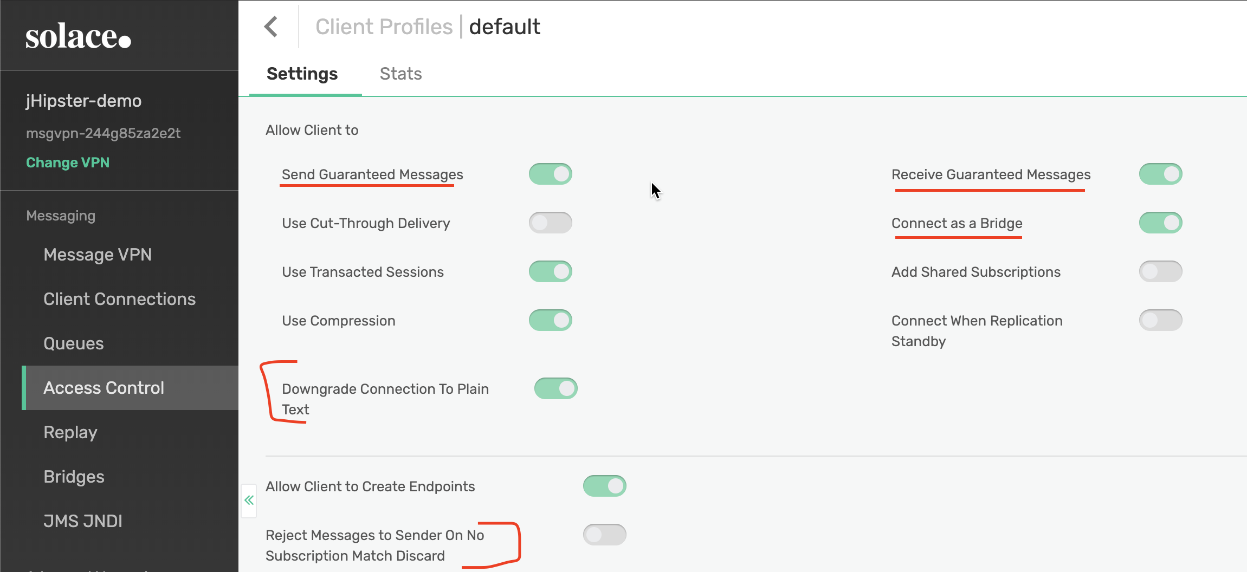Enable Connect When Replication Standby toggle
The width and height of the screenshot is (1247, 572).
pyautogui.click(x=1160, y=320)
